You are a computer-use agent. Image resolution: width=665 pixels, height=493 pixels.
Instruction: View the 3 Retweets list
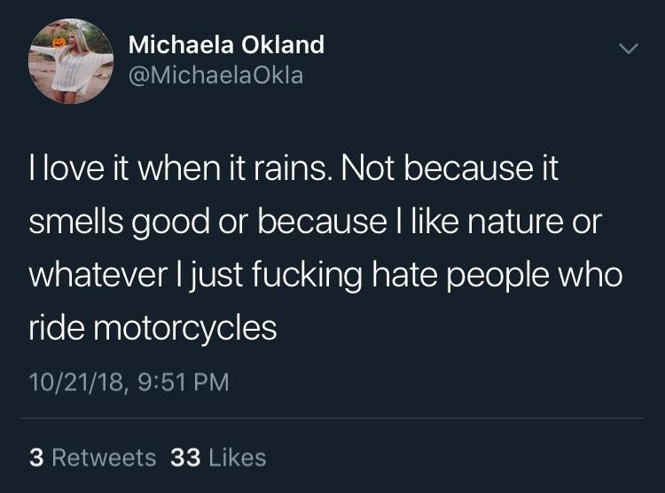tap(93, 458)
